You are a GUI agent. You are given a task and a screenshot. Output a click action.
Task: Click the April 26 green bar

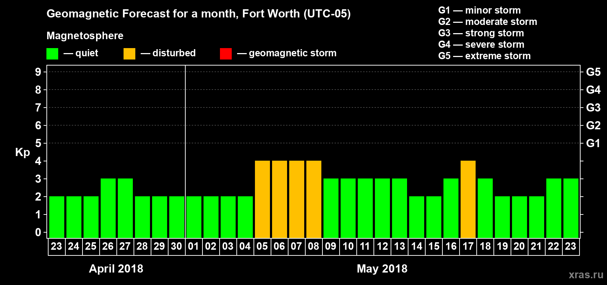[x=108, y=208]
